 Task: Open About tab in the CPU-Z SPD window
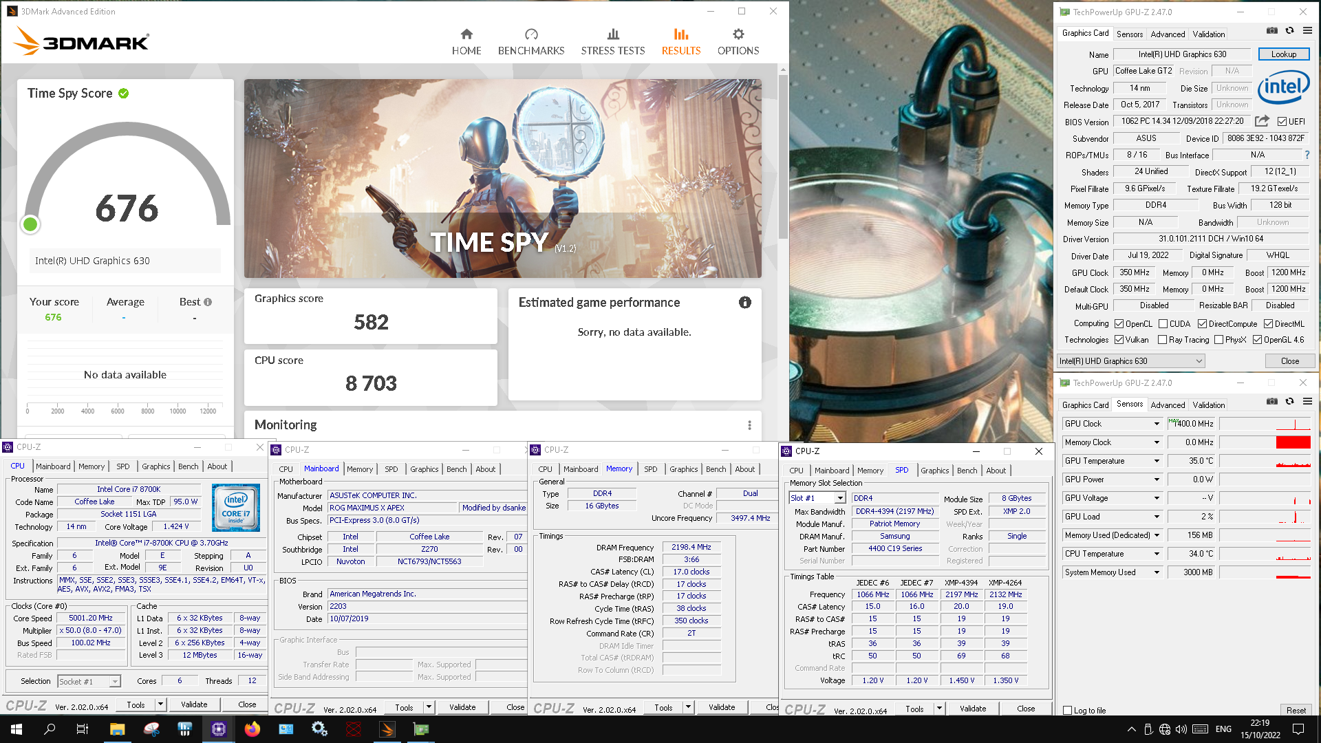(996, 471)
